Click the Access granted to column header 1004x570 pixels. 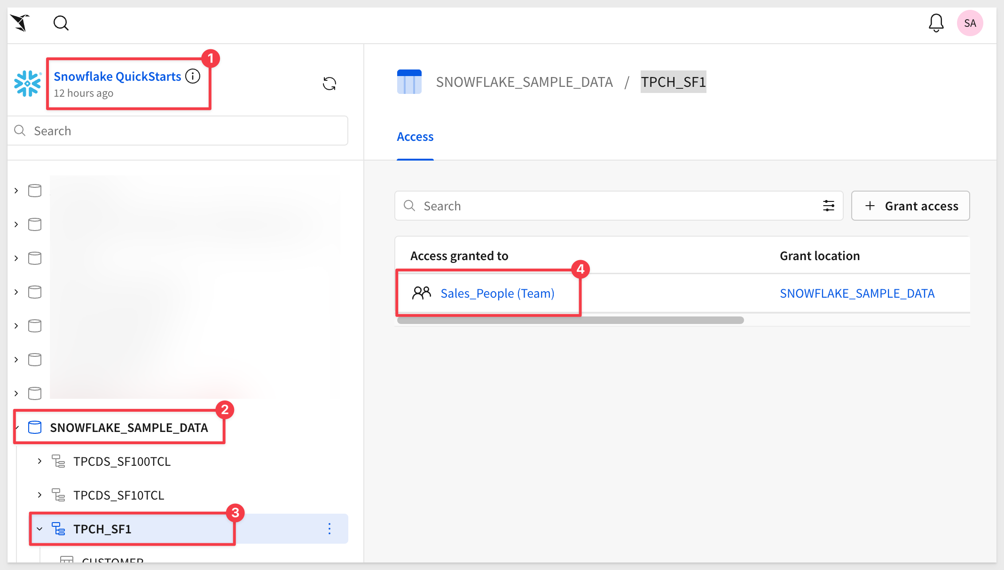(x=459, y=255)
